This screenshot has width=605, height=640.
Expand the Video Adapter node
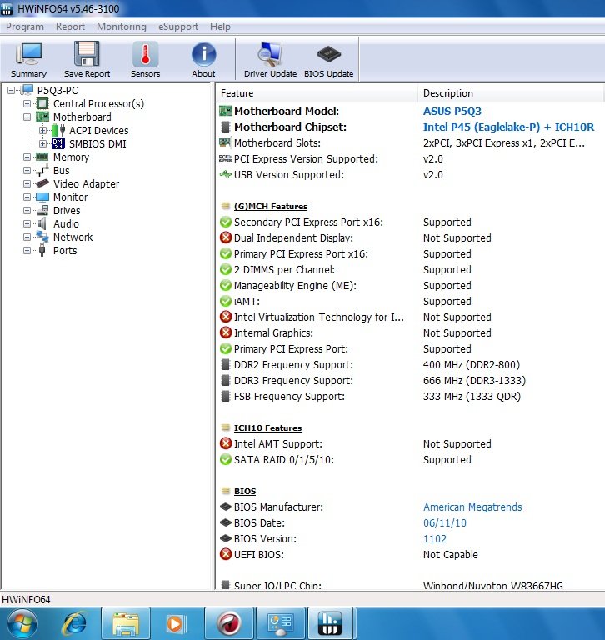27,183
